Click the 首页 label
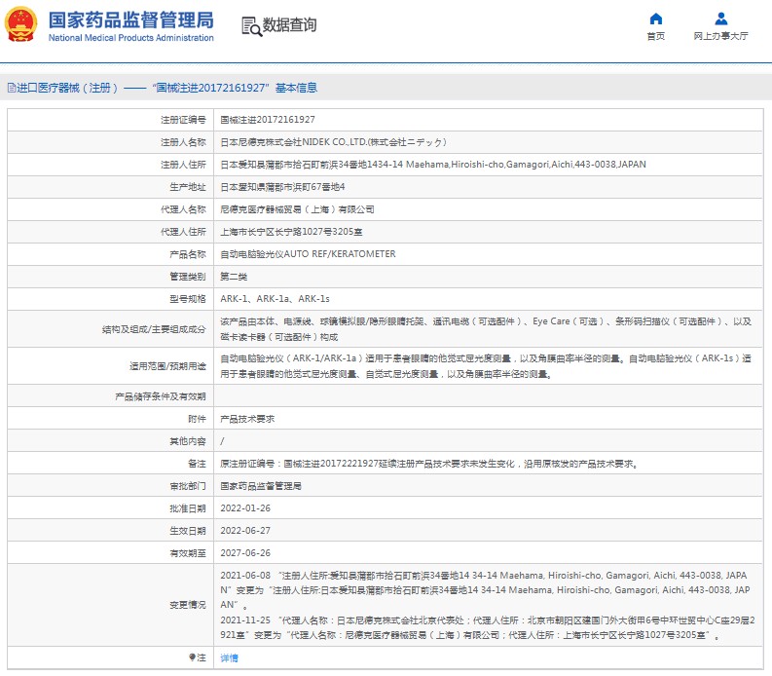Screen dimensions: 772x676 coord(656,36)
